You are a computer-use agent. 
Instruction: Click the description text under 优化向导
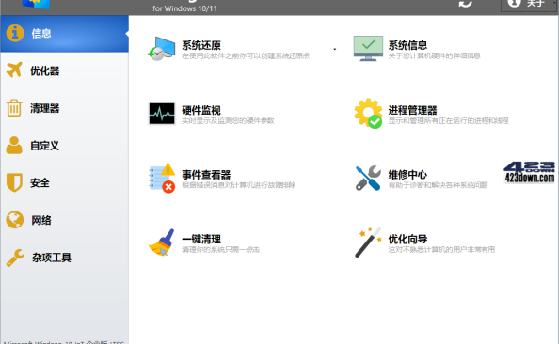pos(441,250)
